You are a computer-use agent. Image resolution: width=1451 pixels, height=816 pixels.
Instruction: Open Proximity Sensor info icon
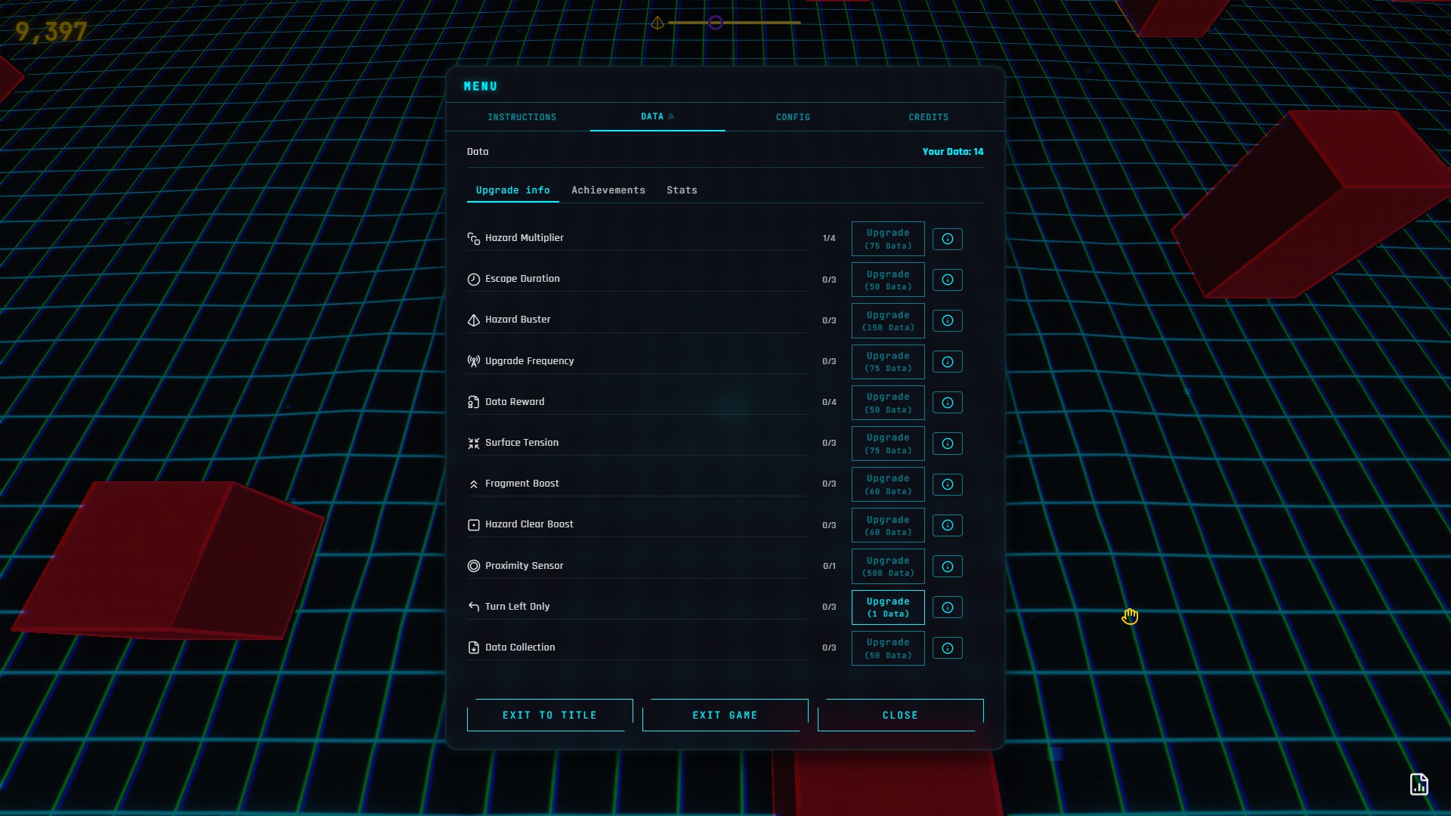(x=947, y=567)
